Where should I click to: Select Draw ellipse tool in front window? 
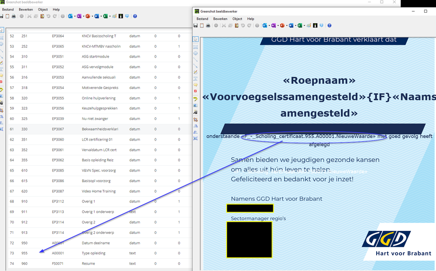pyautogui.click(x=196, y=53)
